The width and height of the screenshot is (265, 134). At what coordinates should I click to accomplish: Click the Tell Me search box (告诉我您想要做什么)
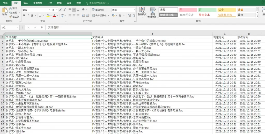point(99,3)
